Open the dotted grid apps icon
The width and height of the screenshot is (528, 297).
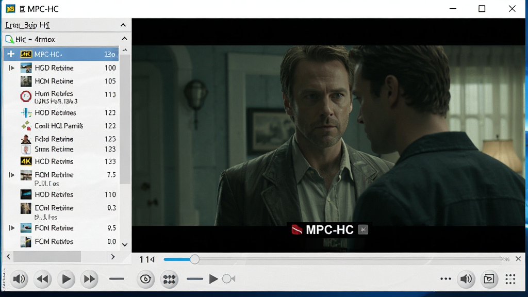[510, 279]
